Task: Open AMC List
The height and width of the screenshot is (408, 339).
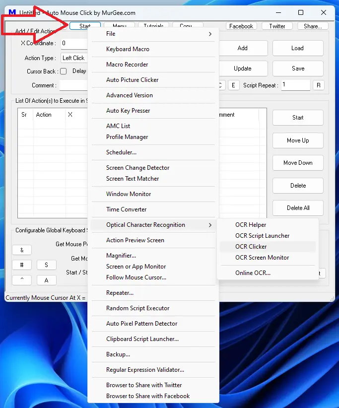Action: [x=153, y=126]
